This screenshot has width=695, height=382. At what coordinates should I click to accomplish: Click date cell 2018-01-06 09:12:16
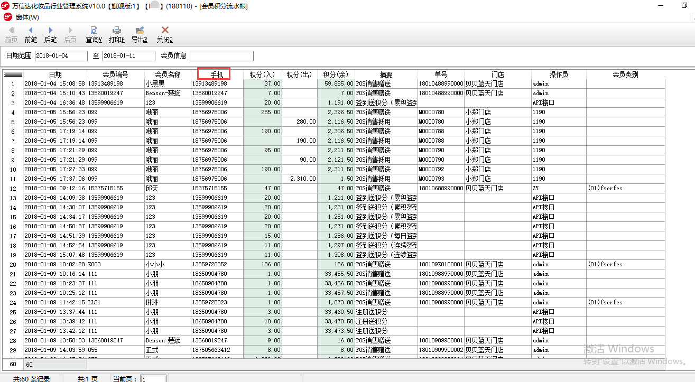[x=55, y=188]
